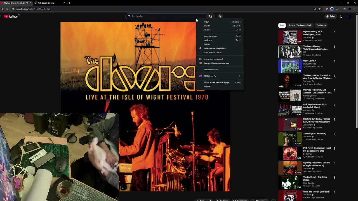Open the Chrome Extensions puzzle icon
The height and width of the screenshot is (201, 358).
(x=337, y=9)
